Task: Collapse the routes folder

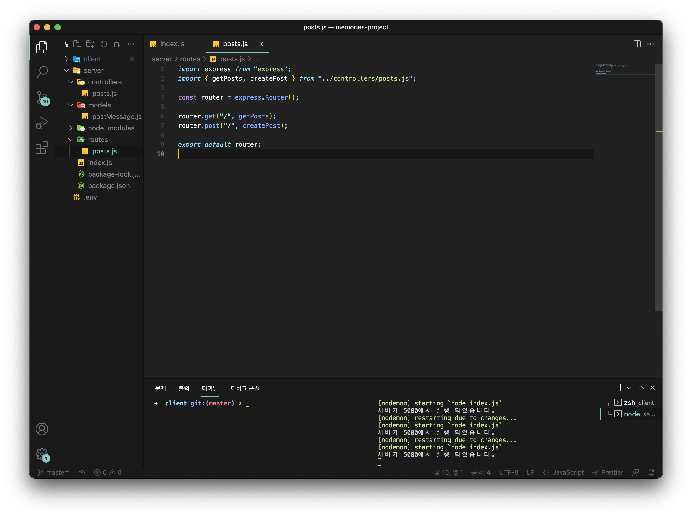Action: coord(71,140)
